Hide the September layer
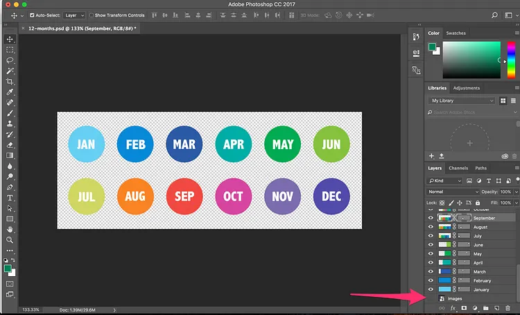 431,218
